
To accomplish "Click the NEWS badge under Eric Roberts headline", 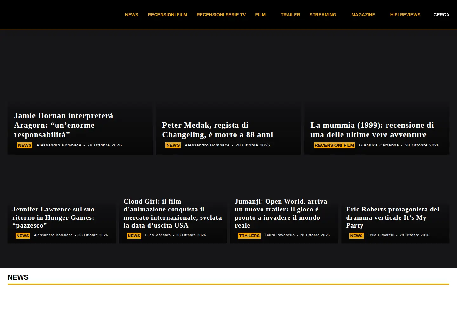I will (356, 236).
